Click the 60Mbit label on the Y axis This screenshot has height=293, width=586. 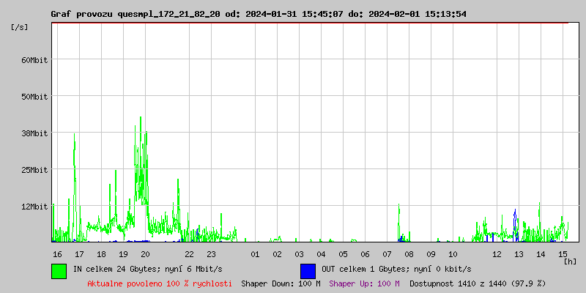(x=34, y=60)
